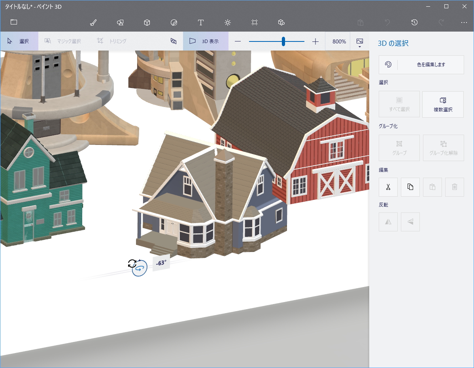The height and width of the screenshot is (368, 474).
Task: Cut the selected object with scissors
Action: pos(388,187)
